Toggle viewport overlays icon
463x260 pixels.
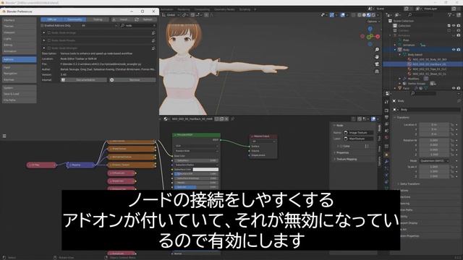click(342, 14)
